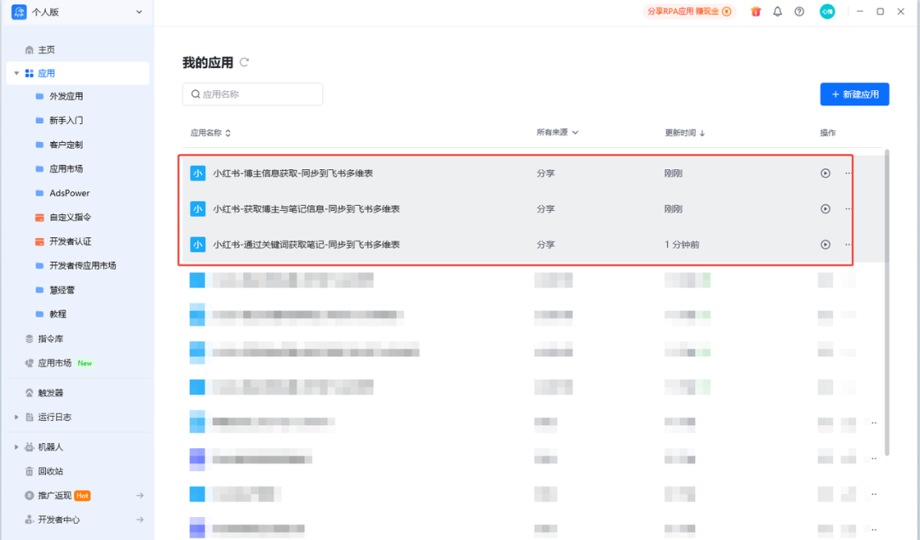Click the 触发器 icon

tap(29, 393)
